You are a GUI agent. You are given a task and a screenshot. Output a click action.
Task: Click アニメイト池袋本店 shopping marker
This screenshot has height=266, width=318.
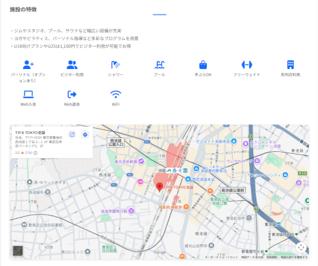[234, 141]
